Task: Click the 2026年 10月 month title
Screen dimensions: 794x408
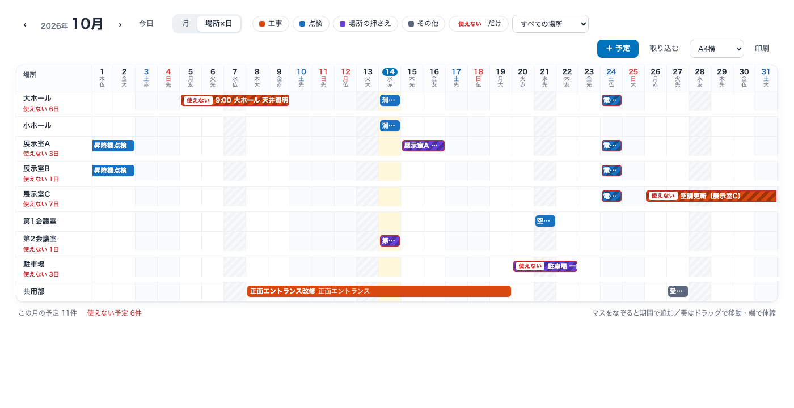Action: 72,24
